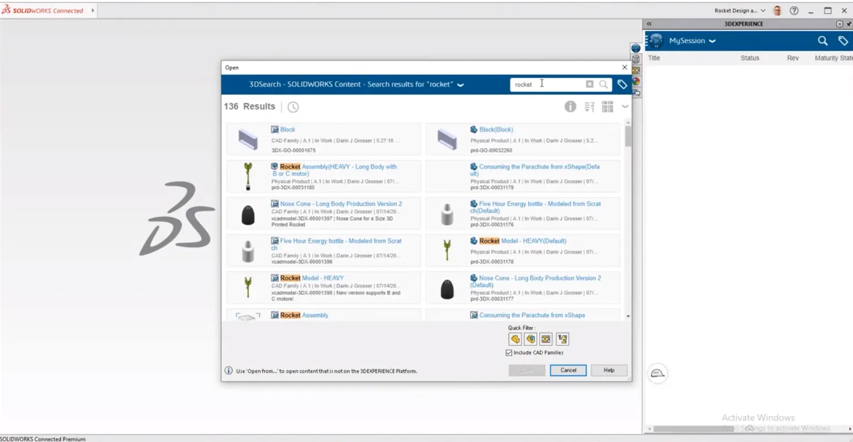Viewport: 853px width, 442px height.
Task: Select the Rocket Assembly(HEAVY) rocket thumbnail
Action: 248,176
